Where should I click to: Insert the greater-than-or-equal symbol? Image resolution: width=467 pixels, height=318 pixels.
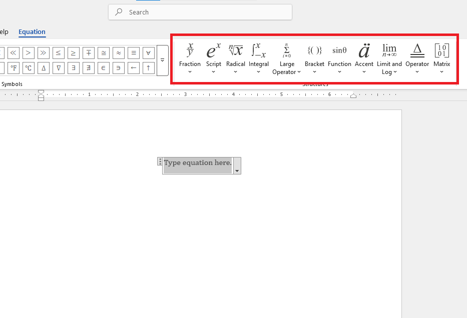click(73, 53)
